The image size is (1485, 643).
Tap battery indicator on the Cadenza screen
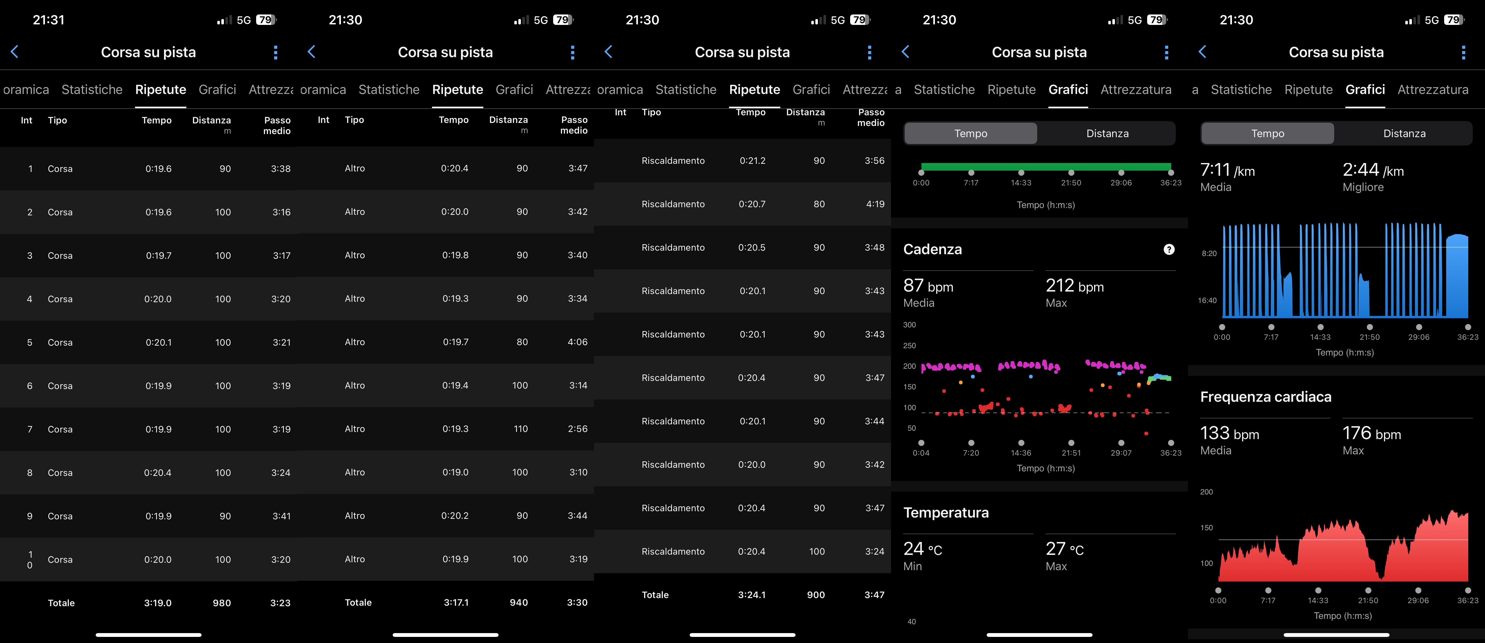pyautogui.click(x=1157, y=20)
